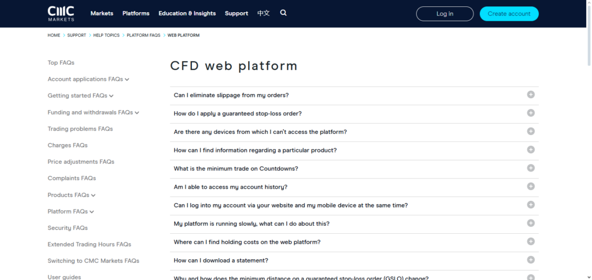Click plus icon beside account history question

pos(531,186)
